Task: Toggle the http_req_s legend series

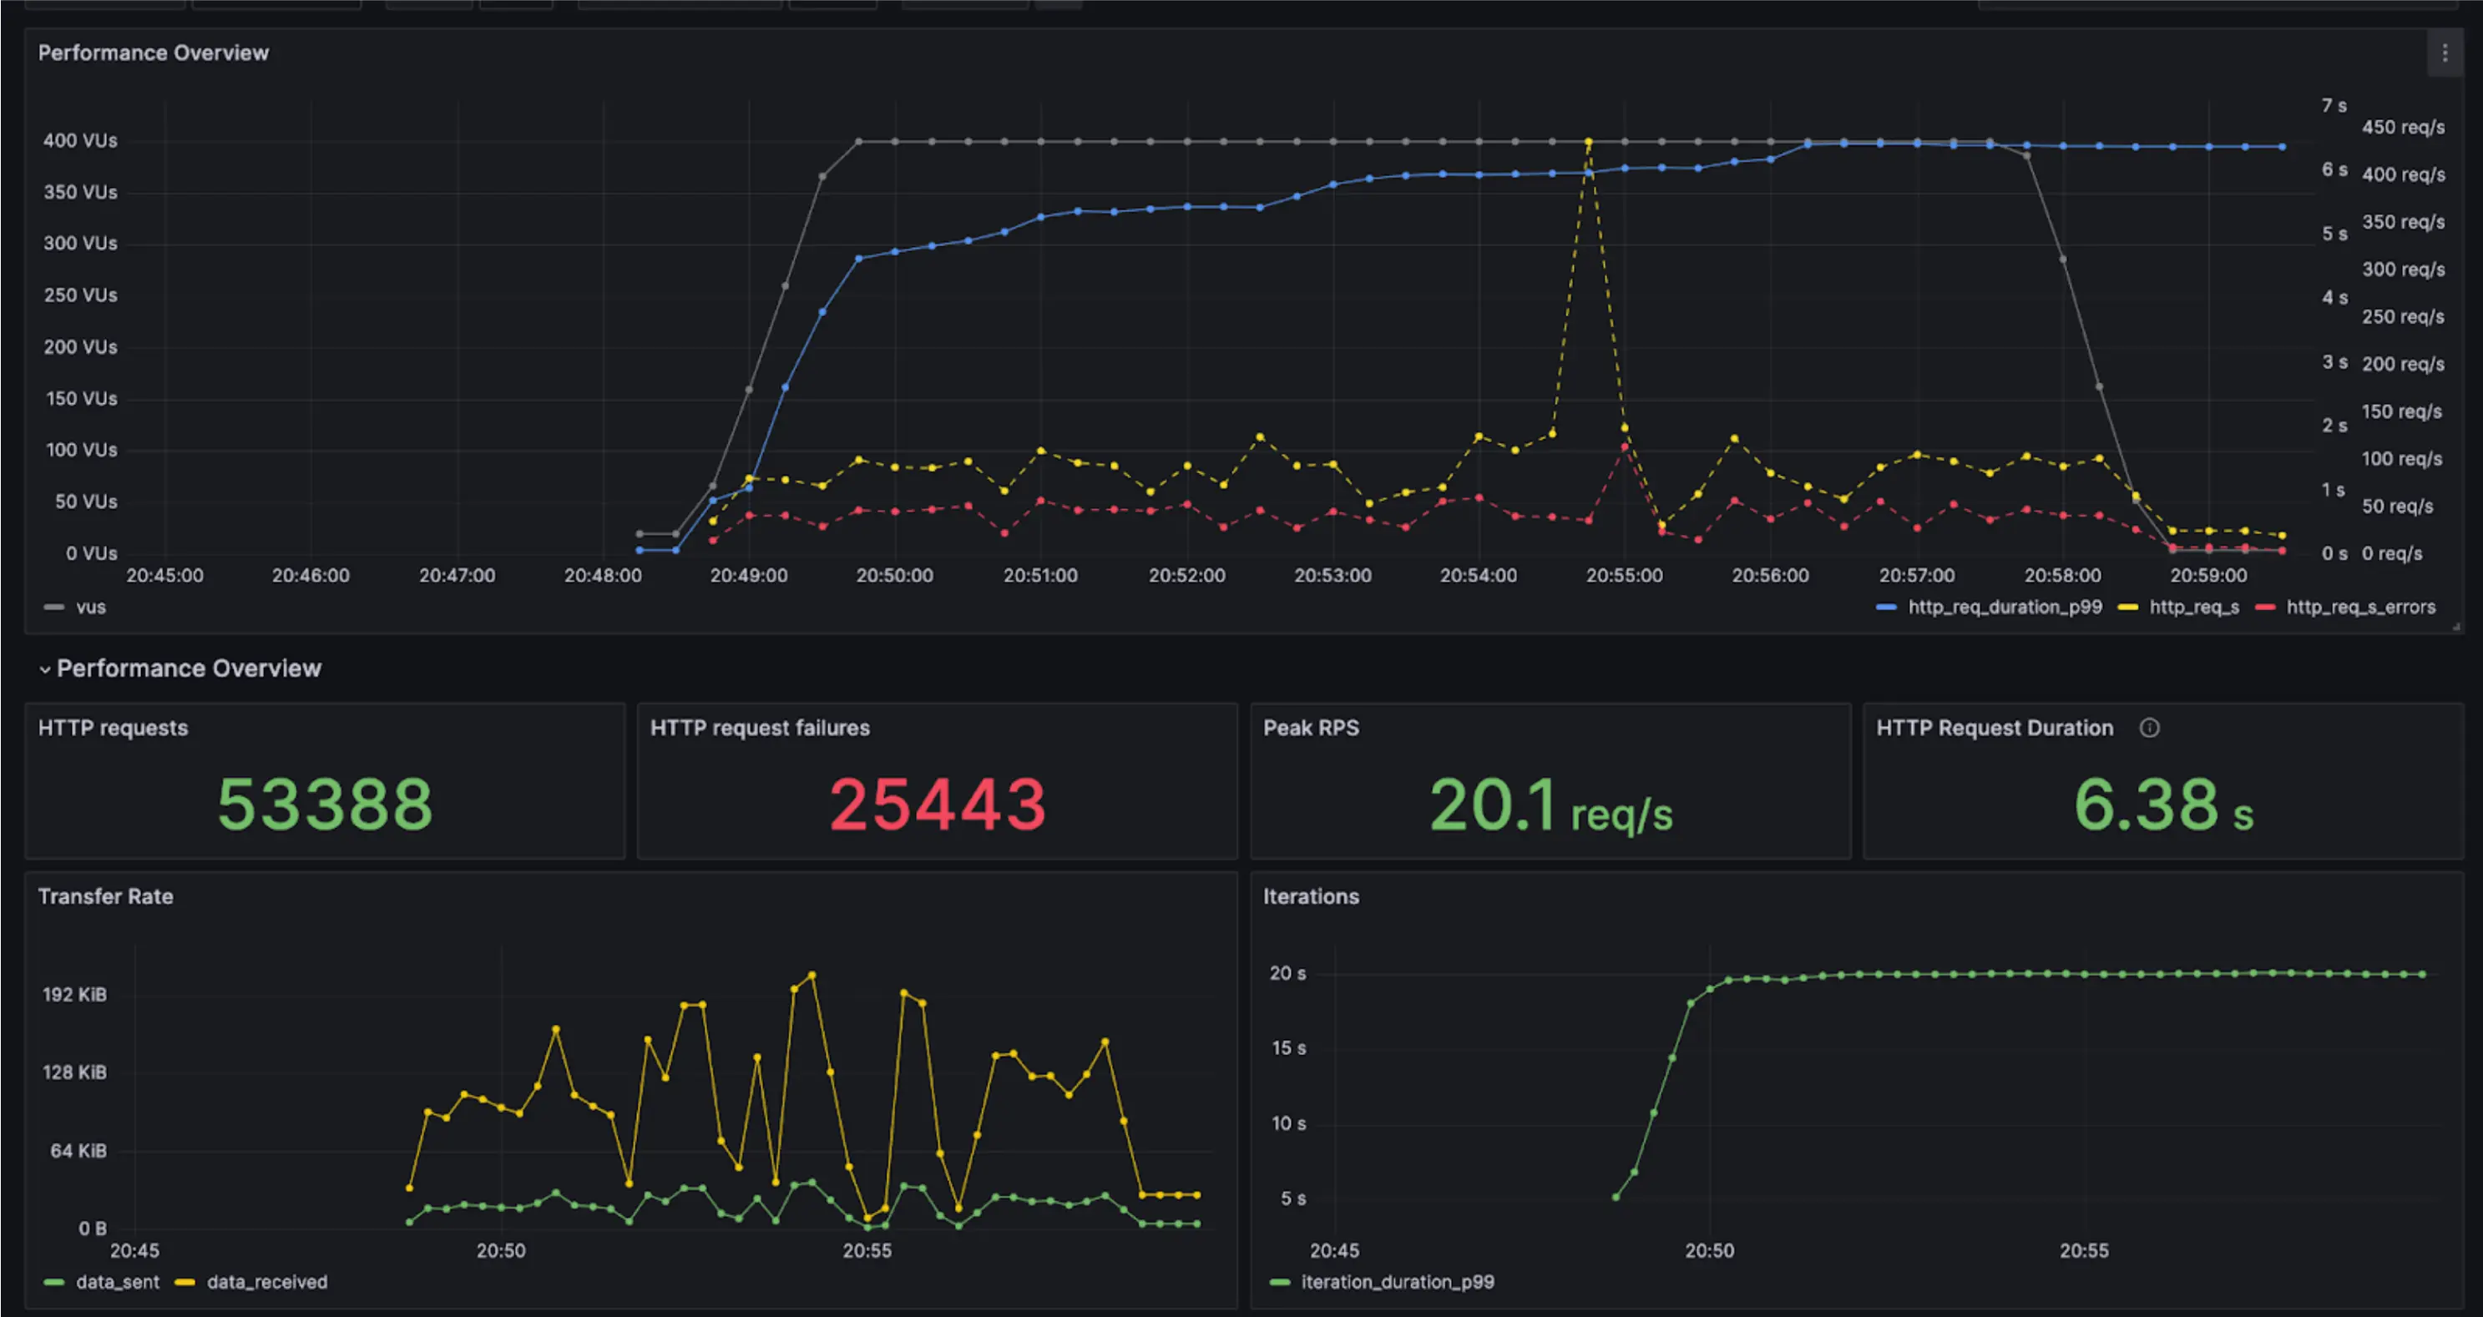Action: tap(2194, 607)
